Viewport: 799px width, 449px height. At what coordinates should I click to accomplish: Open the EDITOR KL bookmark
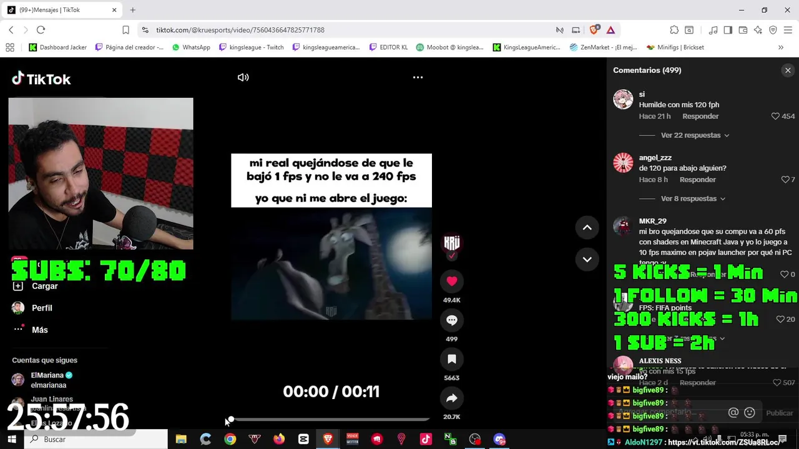coord(388,47)
